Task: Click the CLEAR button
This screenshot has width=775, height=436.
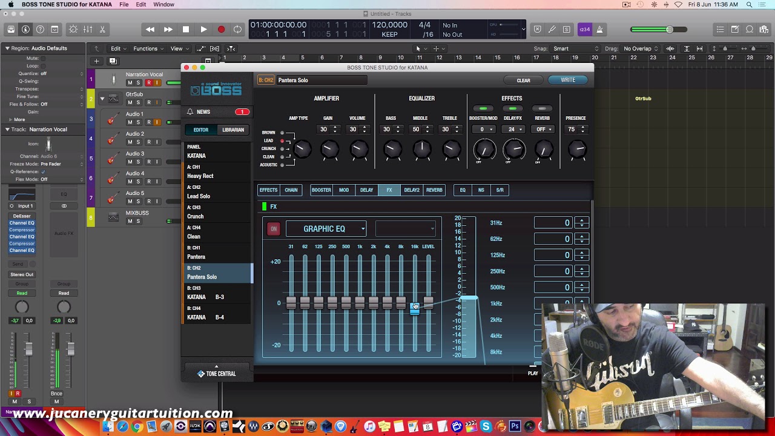Action: click(523, 80)
